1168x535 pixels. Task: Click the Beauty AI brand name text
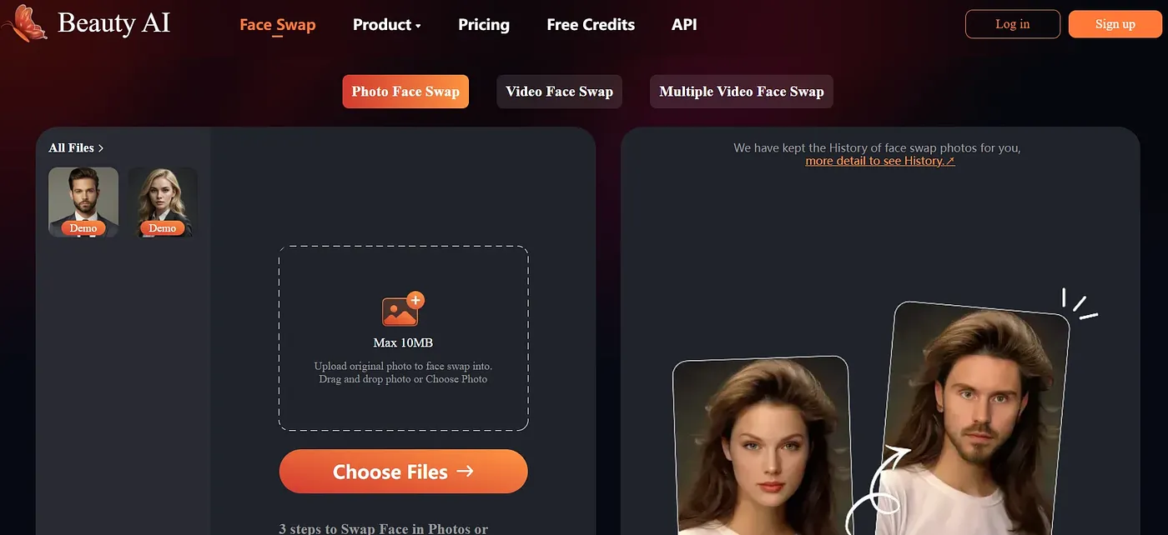point(114,22)
